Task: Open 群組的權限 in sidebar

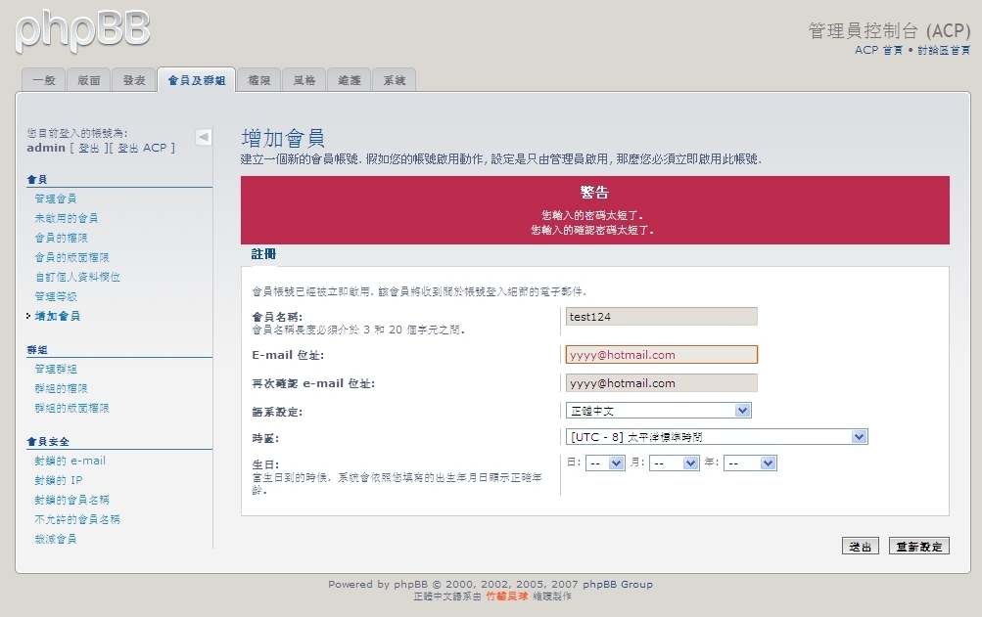Action: point(62,388)
